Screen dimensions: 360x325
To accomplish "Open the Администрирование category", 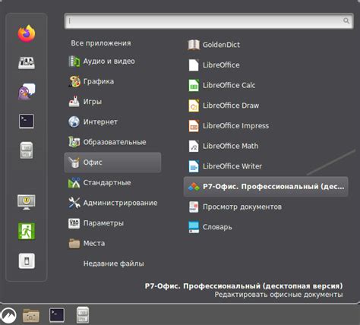I will (112, 203).
